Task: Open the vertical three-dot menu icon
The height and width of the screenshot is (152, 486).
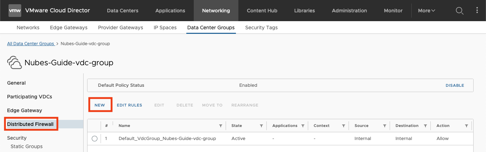Action: pyautogui.click(x=477, y=11)
